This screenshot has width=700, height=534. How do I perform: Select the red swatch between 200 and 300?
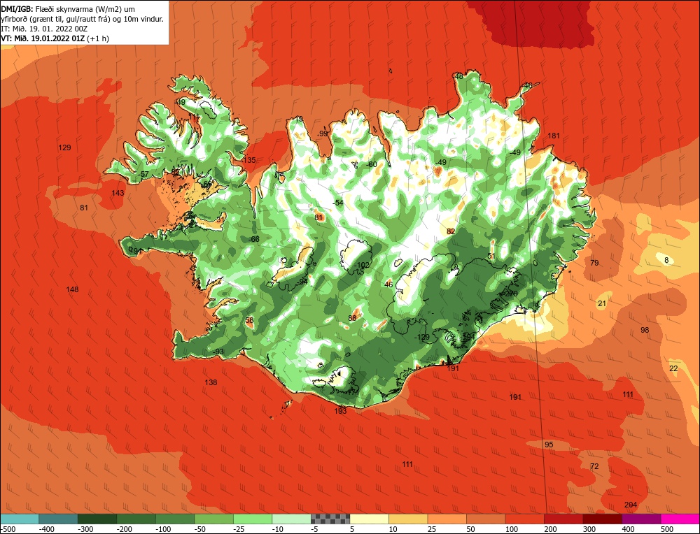pos(563,519)
